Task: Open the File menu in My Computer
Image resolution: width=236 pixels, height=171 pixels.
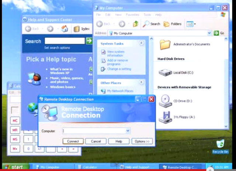Action: [x=98, y=15]
